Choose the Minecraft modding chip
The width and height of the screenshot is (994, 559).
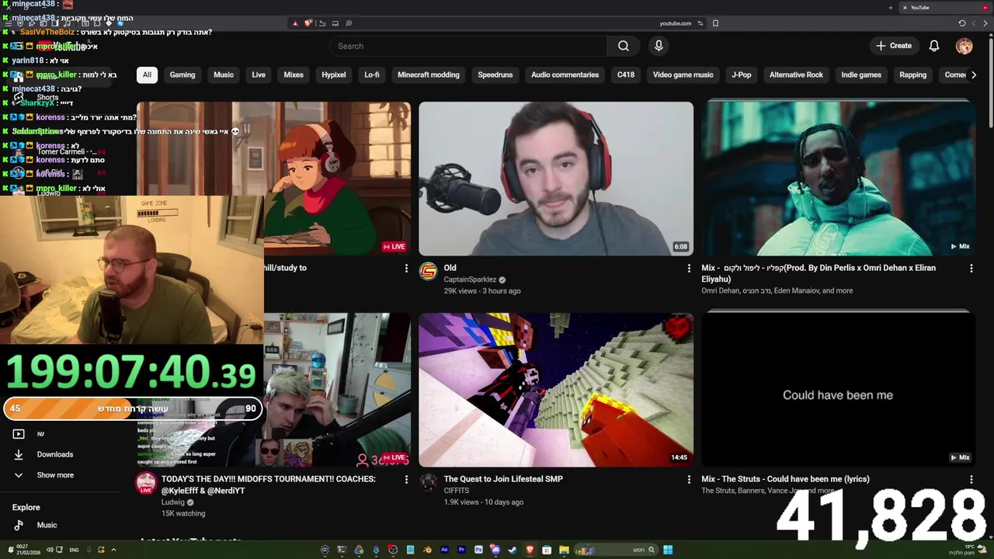[x=429, y=75]
